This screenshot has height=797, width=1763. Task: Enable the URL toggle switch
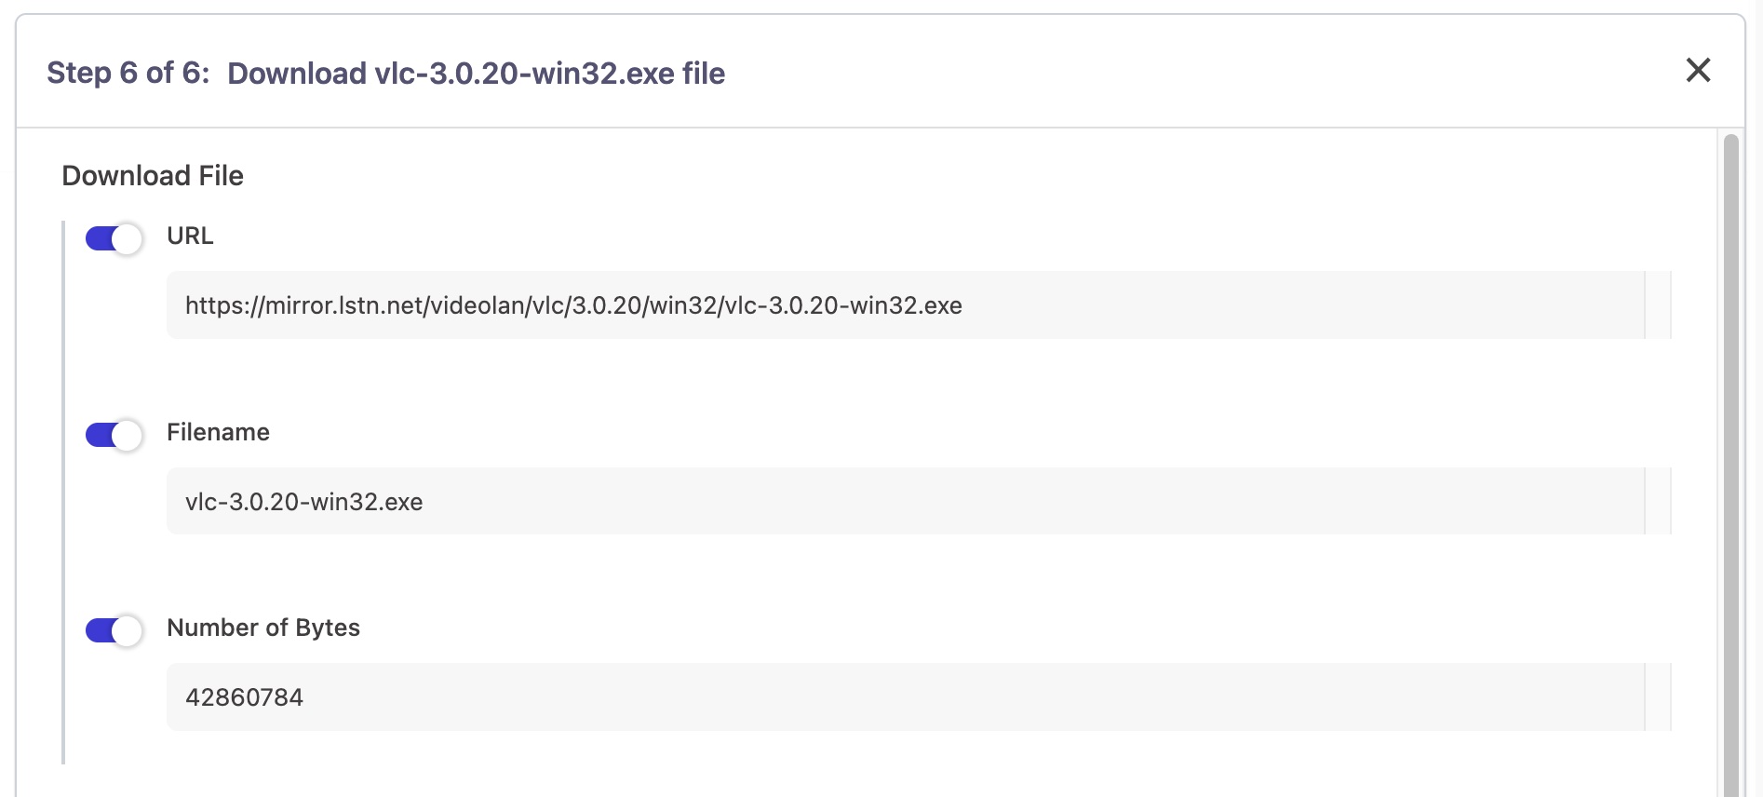pyautogui.click(x=114, y=239)
